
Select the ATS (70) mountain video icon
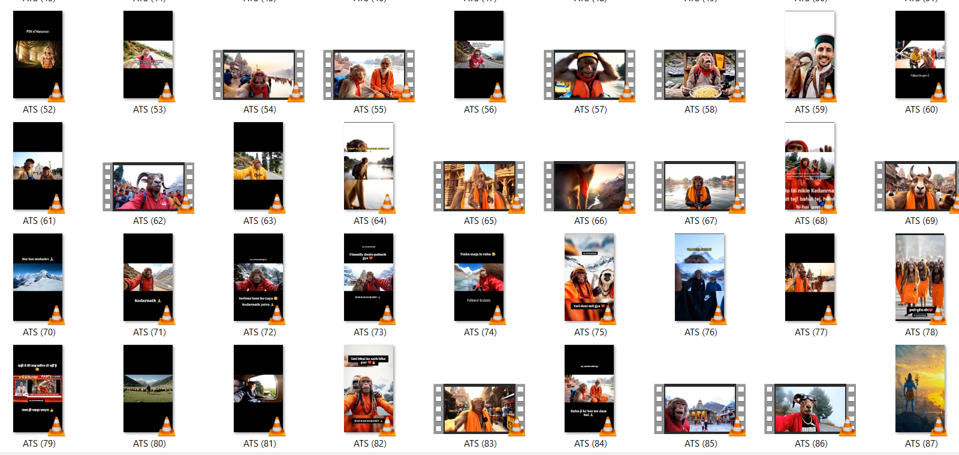click(38, 277)
